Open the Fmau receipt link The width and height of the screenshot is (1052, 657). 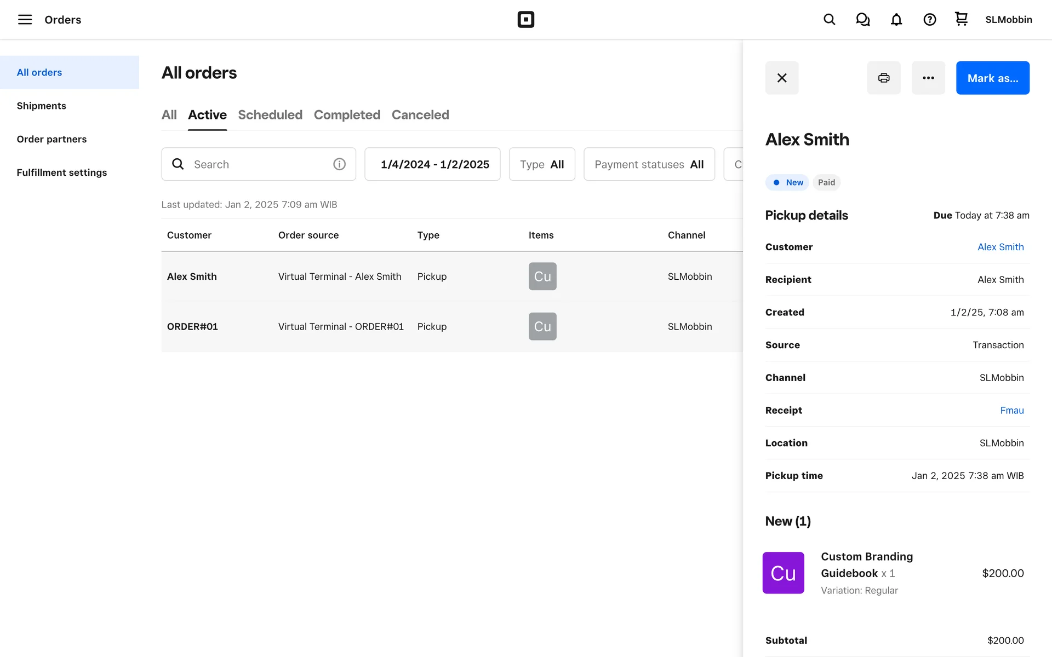pyautogui.click(x=1011, y=411)
